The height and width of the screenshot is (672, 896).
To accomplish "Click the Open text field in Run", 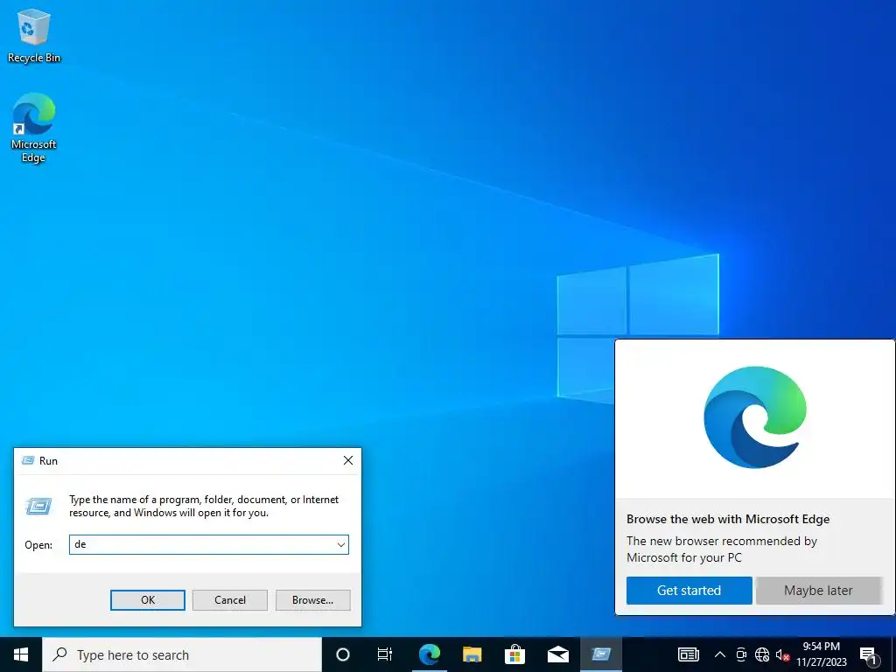I will click(x=202, y=544).
